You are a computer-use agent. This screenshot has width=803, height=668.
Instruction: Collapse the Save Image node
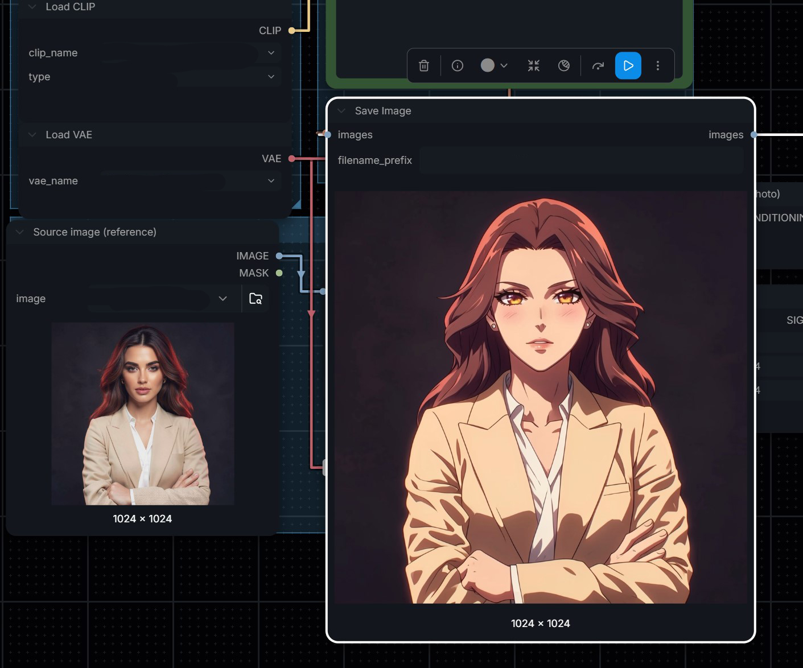pos(341,111)
